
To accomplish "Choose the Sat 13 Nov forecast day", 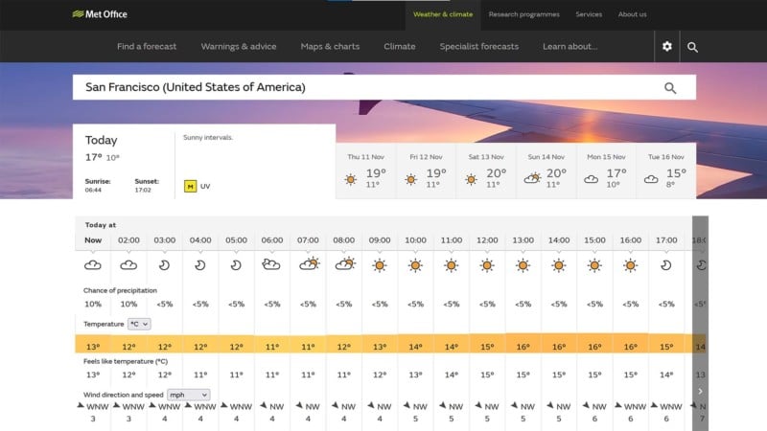I will [487, 170].
